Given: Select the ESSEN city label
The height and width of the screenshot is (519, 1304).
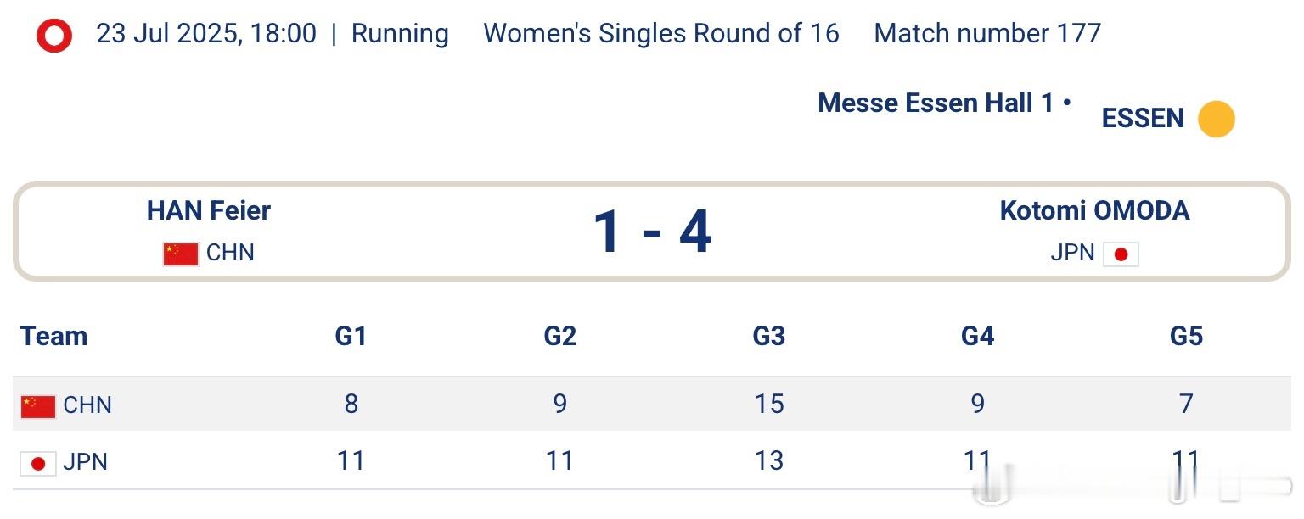Looking at the screenshot, I should point(1143,119).
